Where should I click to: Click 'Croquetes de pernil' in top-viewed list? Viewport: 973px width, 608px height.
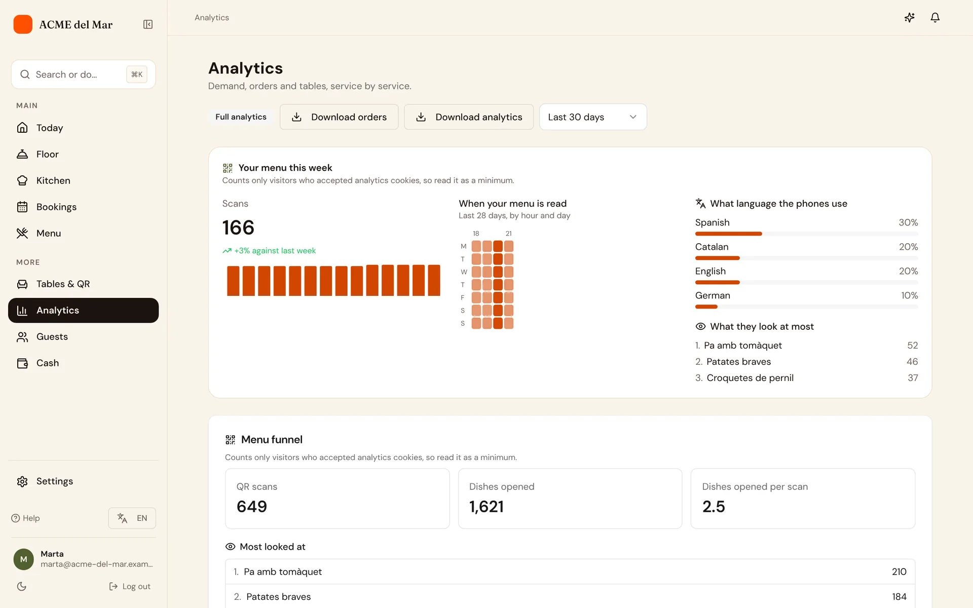750,378
